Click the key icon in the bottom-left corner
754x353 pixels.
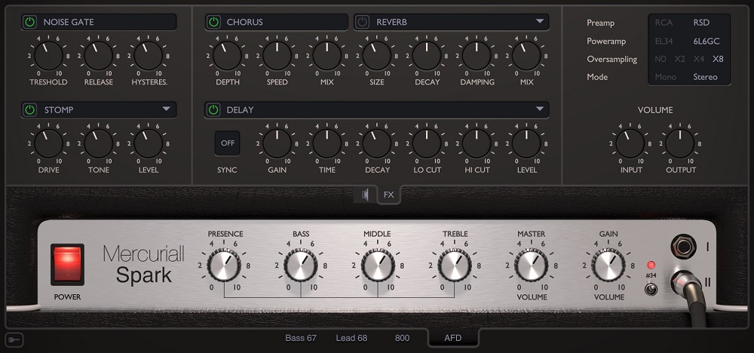pos(14,340)
